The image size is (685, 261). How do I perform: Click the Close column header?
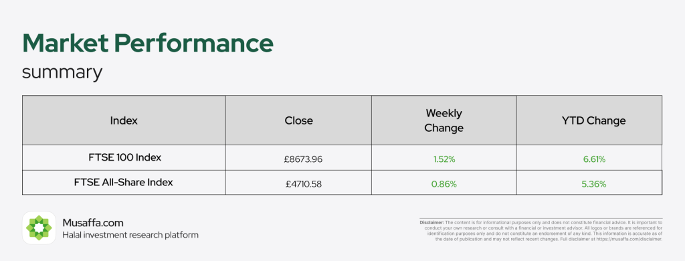299,120
